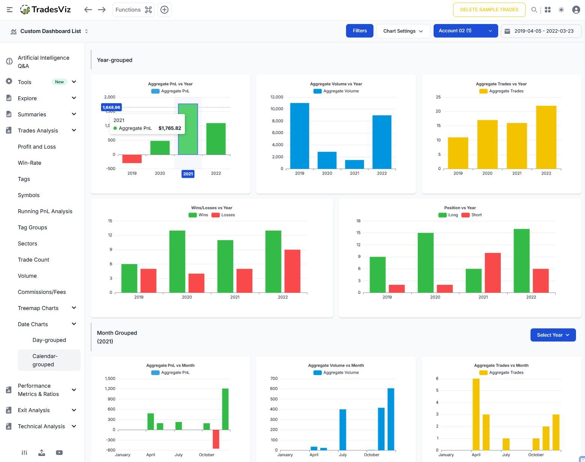The height and width of the screenshot is (462, 585).
Task: Expand the Summaries sidebar section
Action: pos(74,114)
